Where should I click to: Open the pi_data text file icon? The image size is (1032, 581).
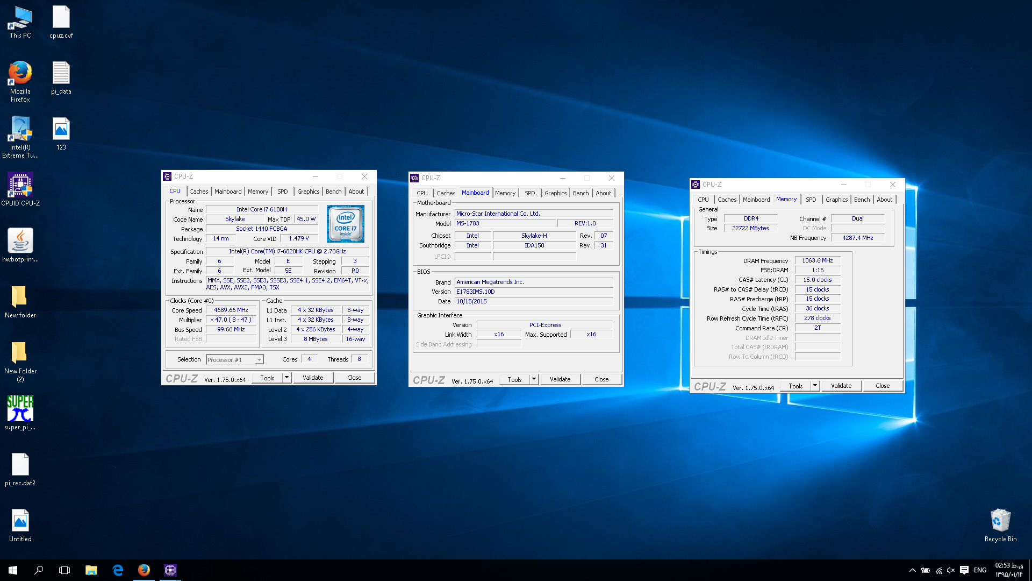point(61,78)
